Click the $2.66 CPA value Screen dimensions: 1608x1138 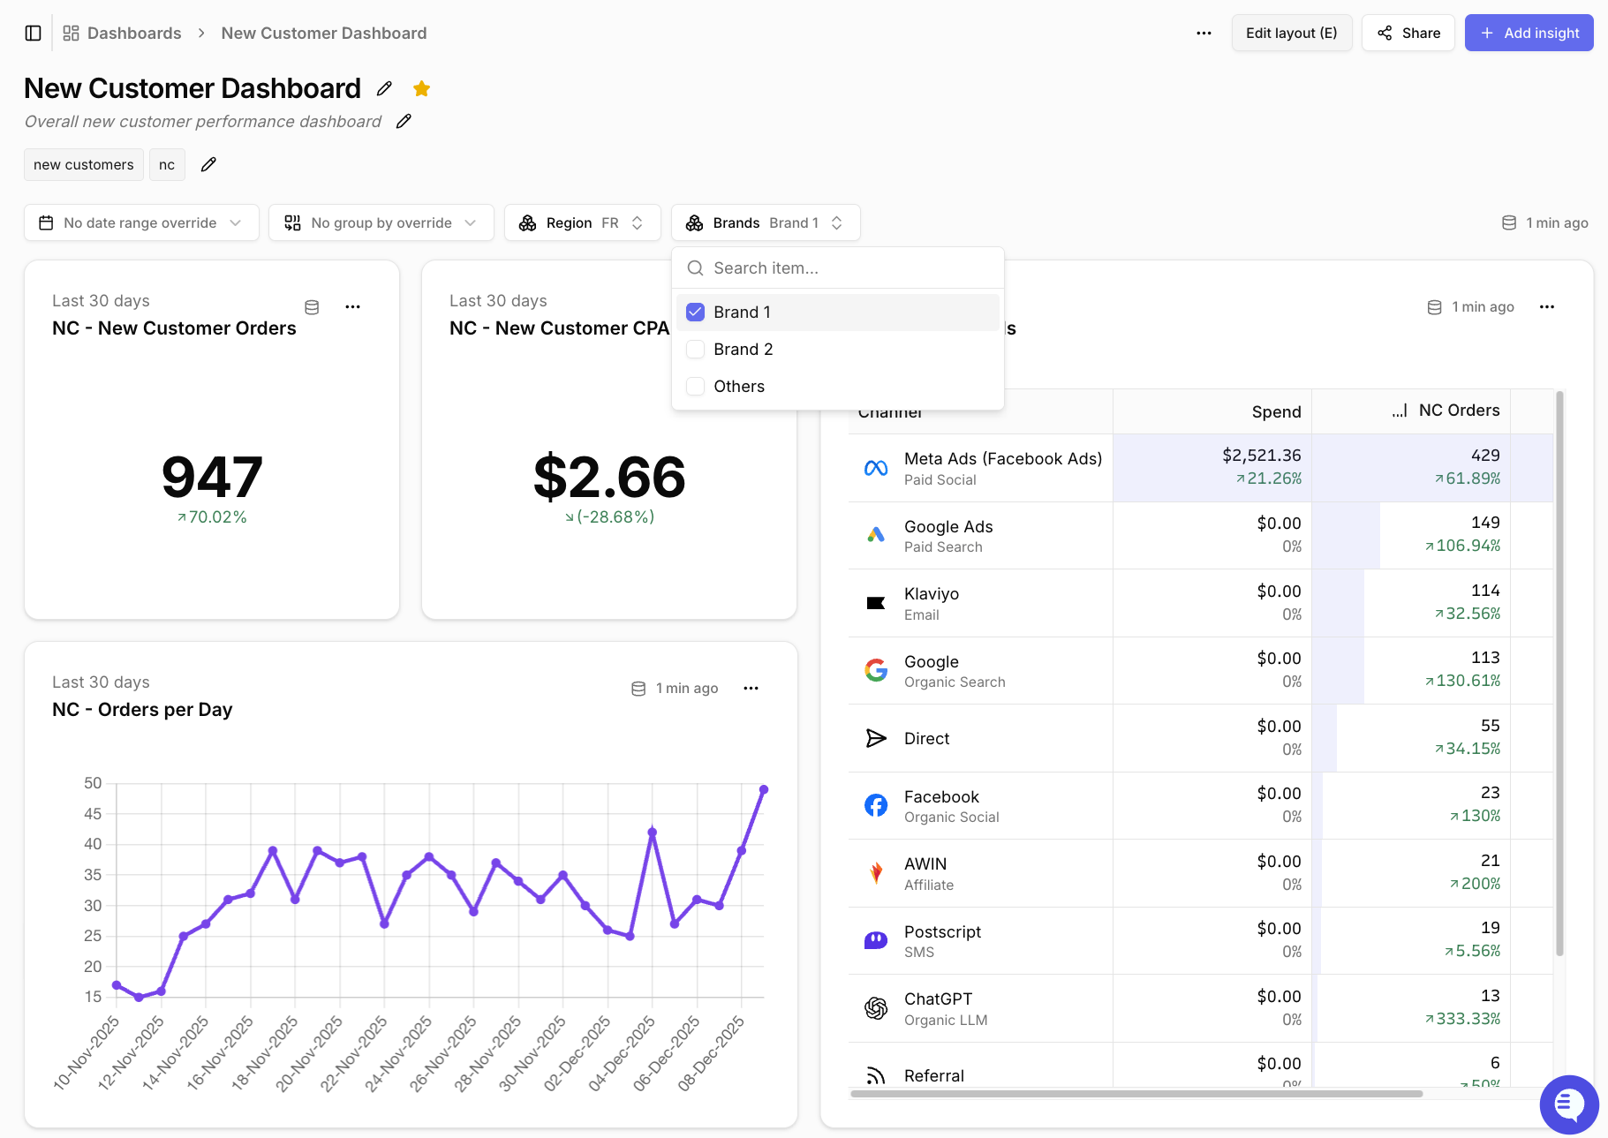click(x=609, y=477)
